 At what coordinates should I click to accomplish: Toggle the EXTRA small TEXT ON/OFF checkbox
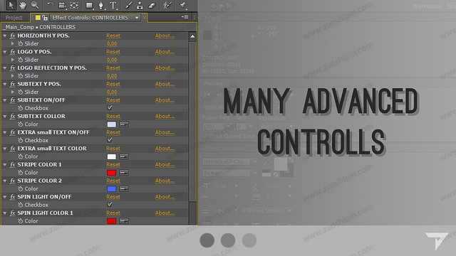(x=110, y=140)
